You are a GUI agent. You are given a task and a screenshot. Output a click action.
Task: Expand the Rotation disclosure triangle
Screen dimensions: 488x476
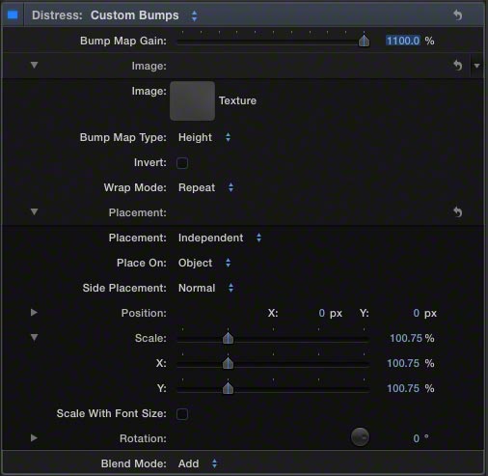click(34, 438)
